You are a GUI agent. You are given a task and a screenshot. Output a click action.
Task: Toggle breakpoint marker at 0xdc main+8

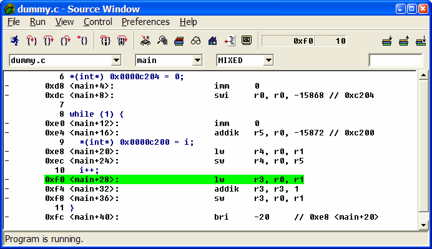pyautogui.click(x=7, y=95)
